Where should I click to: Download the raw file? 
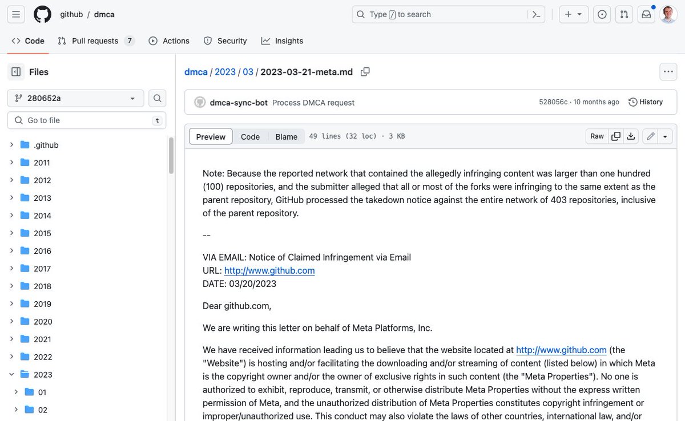coord(631,136)
